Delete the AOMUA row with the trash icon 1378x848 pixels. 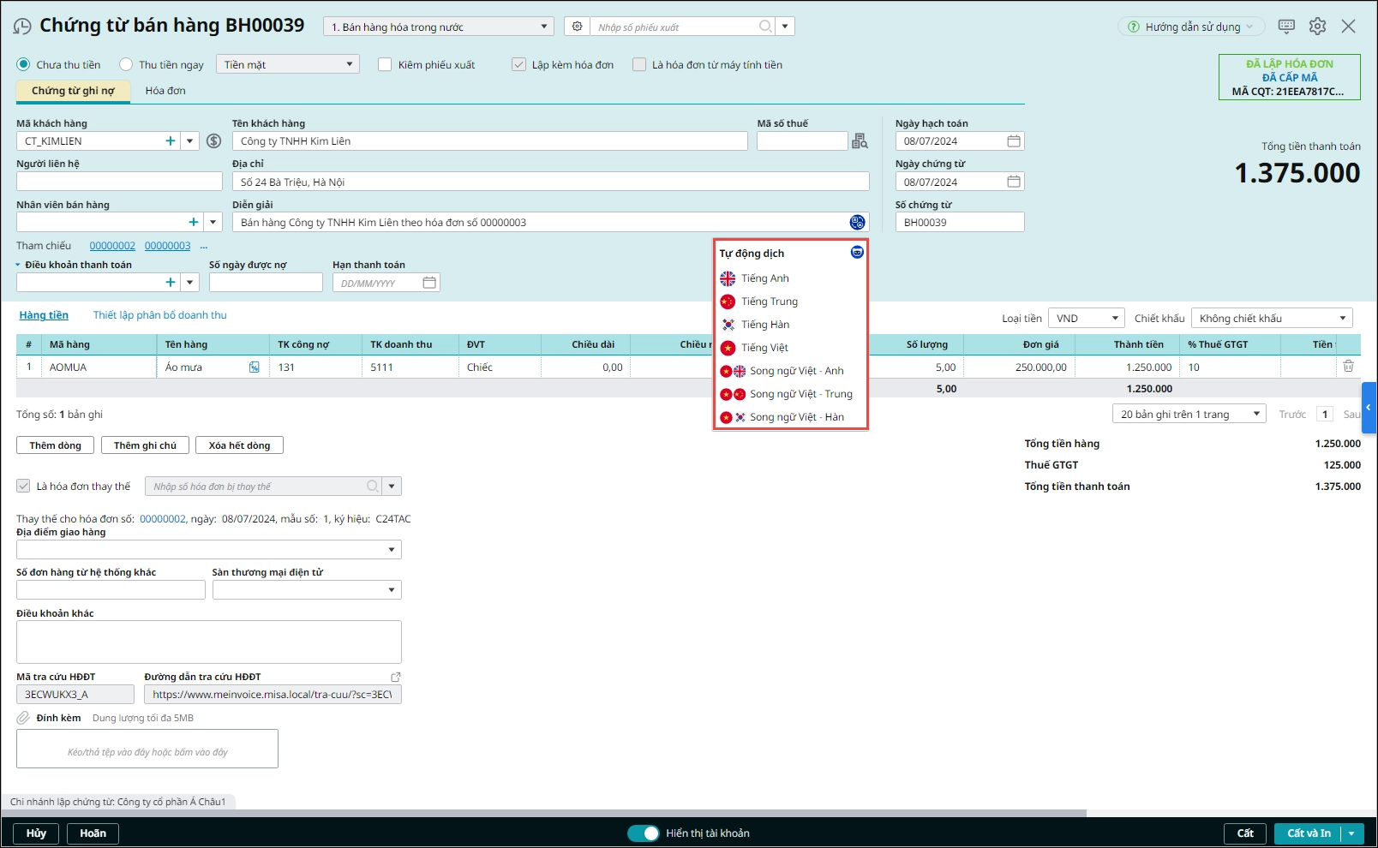(x=1348, y=367)
